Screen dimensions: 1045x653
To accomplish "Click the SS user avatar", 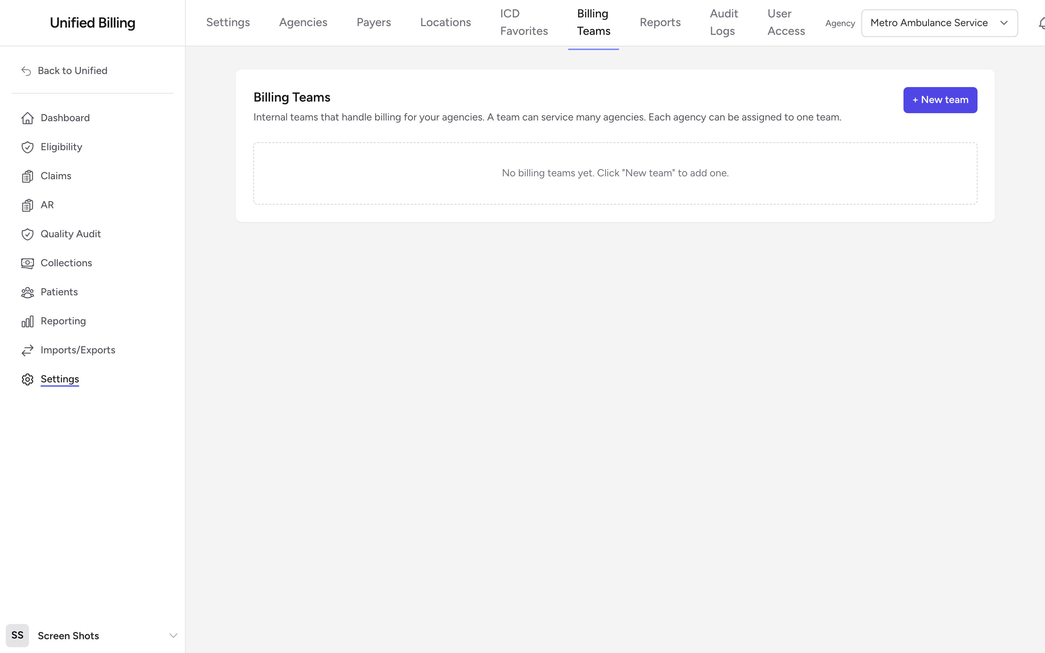I will (17, 635).
